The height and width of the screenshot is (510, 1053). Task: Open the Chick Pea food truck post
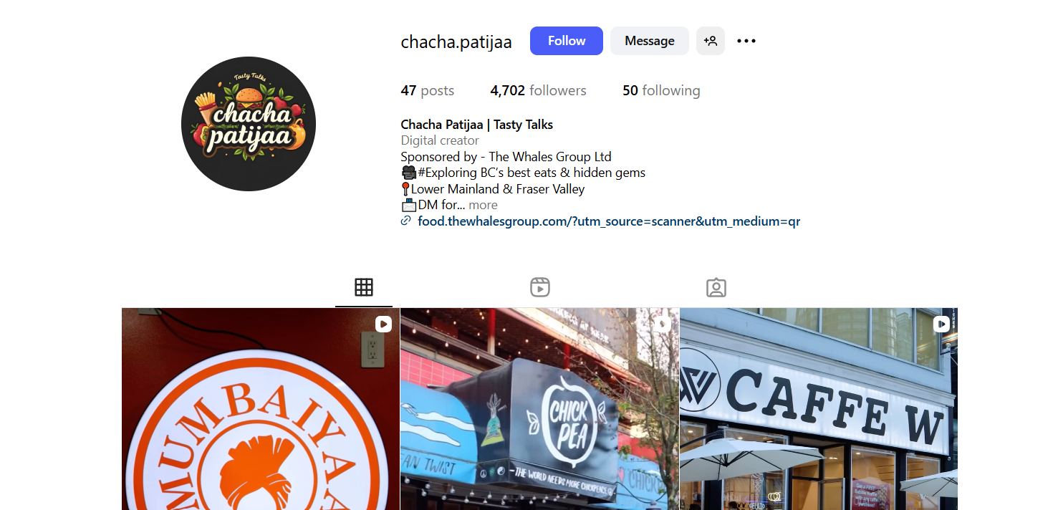539,409
